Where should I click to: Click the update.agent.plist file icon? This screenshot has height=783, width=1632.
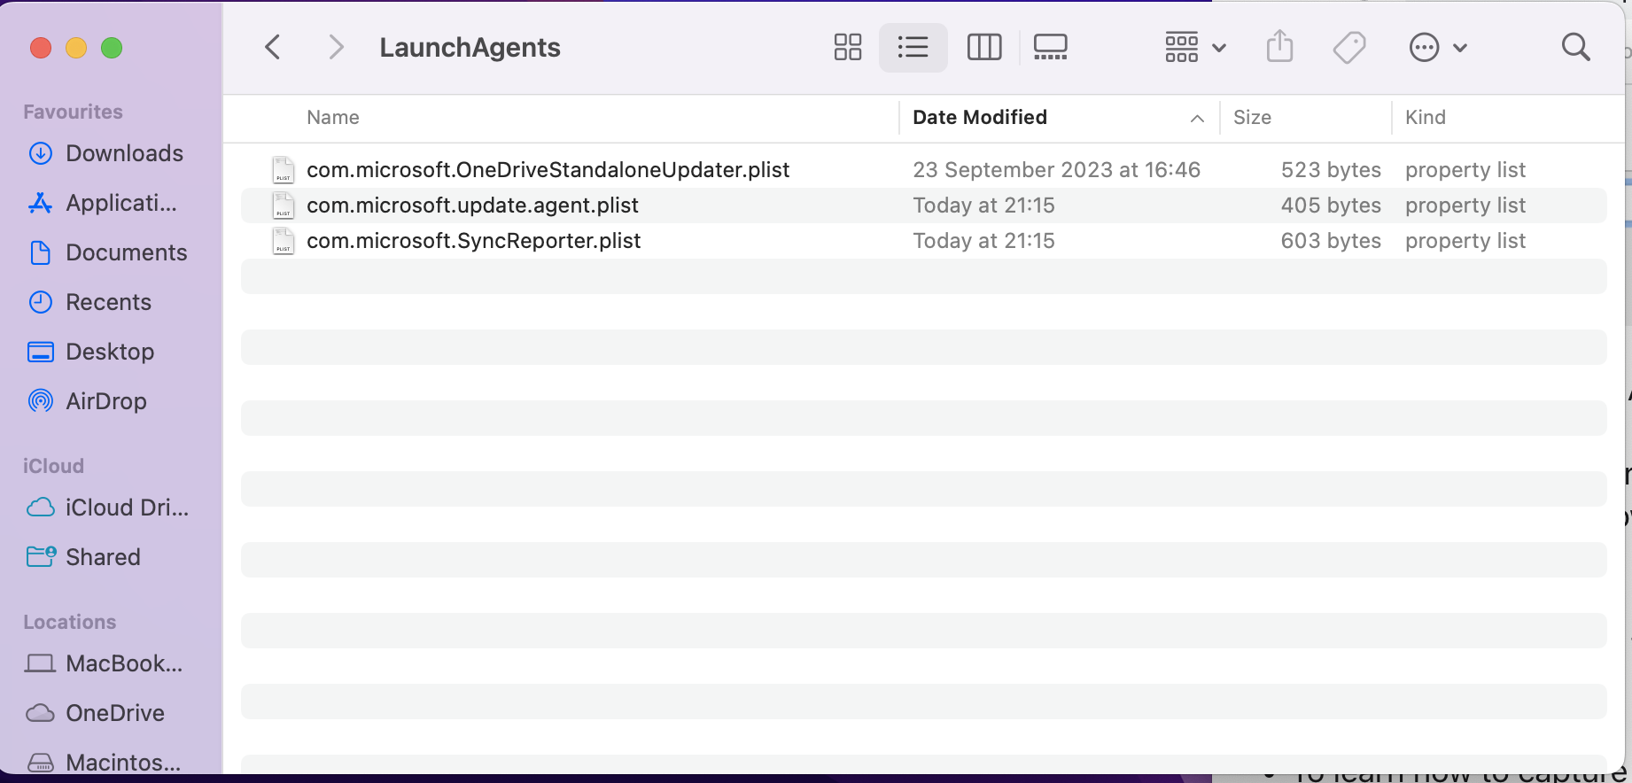(x=284, y=205)
